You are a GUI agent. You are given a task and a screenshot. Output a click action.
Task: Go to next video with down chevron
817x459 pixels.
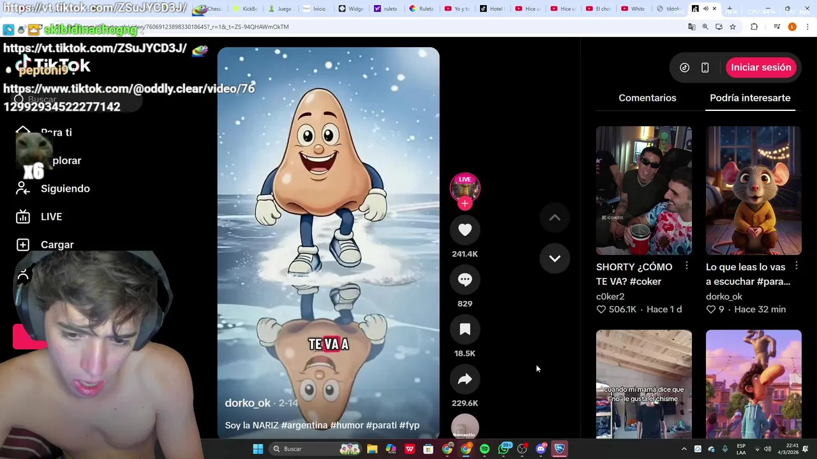(x=555, y=258)
